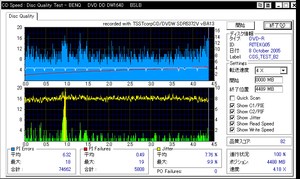The width and height of the screenshot is (300, 179).
Task: Click the Jitter average value 7.76 %
Action: [x=211, y=155]
